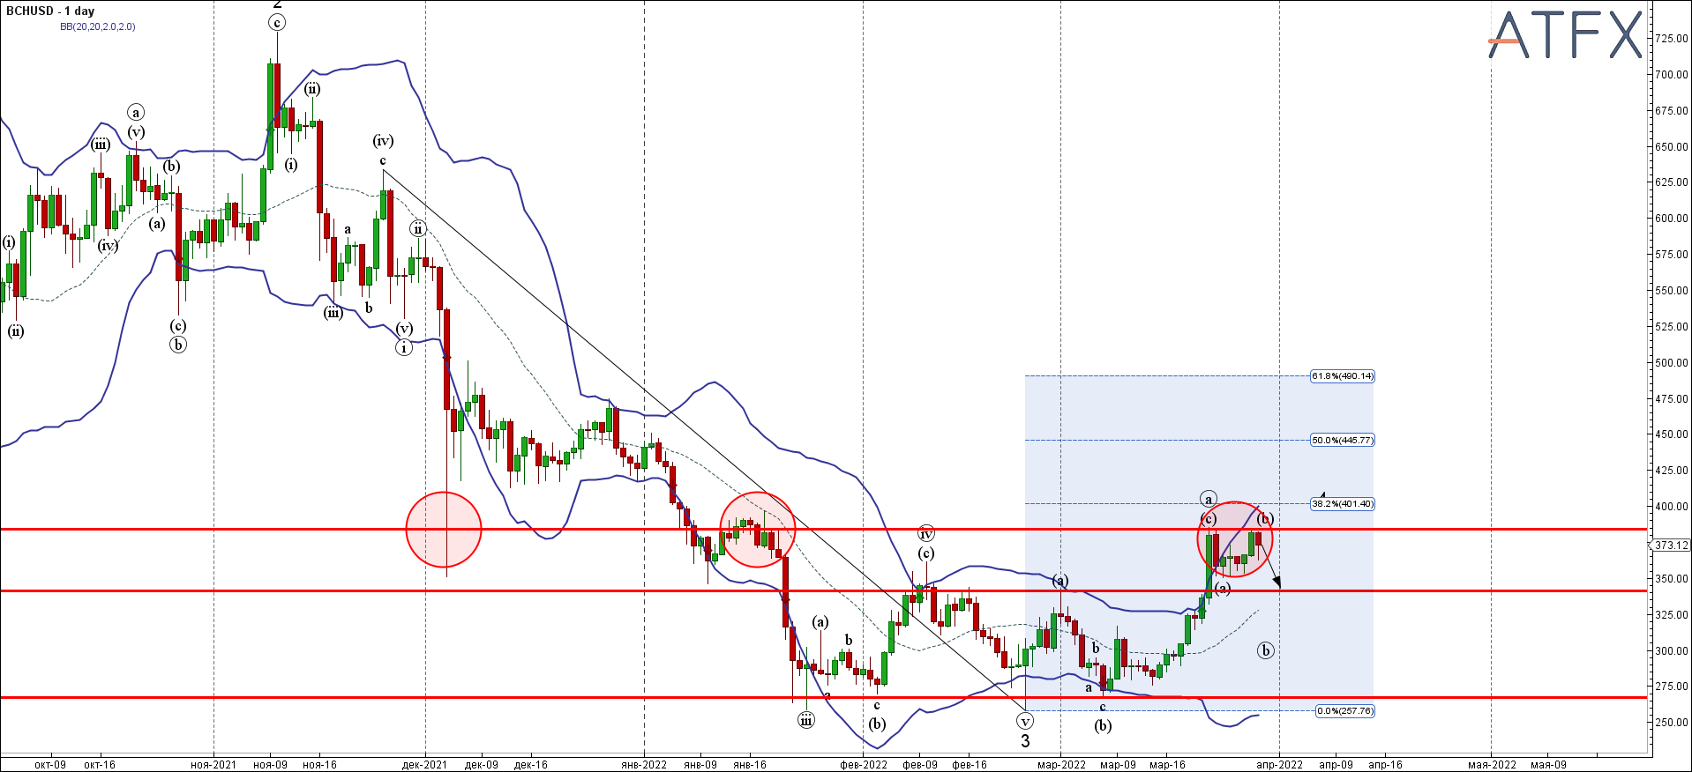This screenshot has width=1692, height=772.
Task: Click the ноя-2021 date label
Action: 213,764
